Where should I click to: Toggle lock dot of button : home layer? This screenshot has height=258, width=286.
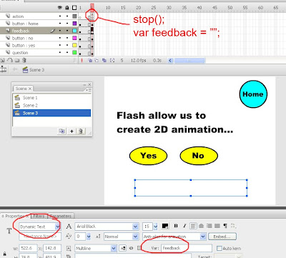pos(67,24)
